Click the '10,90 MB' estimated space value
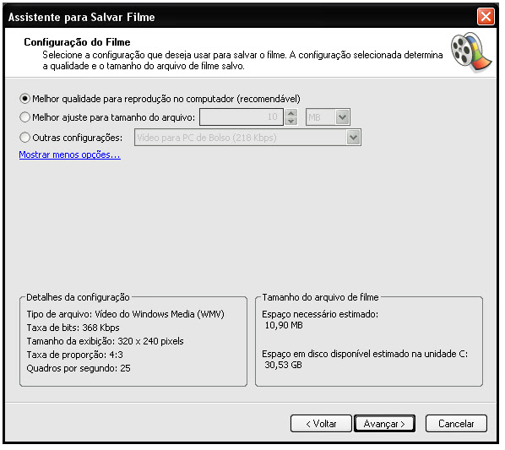505x450 pixels. tap(284, 325)
